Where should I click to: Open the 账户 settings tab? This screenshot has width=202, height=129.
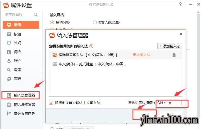21,61
